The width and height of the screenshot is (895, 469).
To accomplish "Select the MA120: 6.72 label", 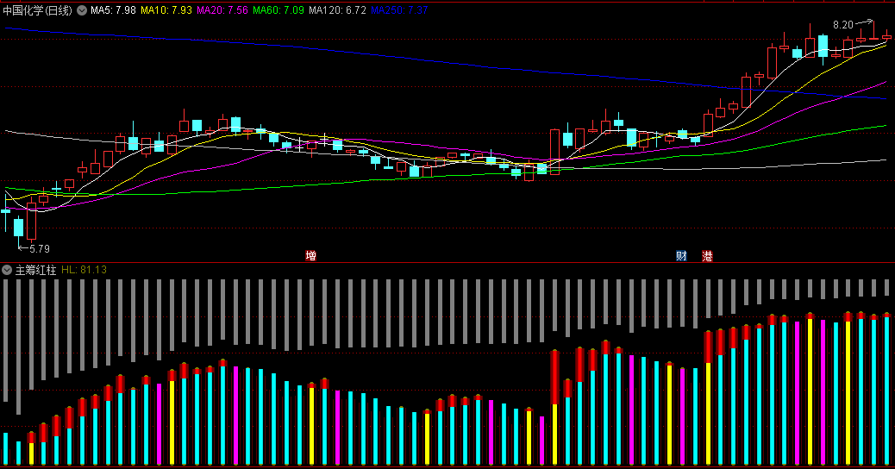I will [x=337, y=10].
